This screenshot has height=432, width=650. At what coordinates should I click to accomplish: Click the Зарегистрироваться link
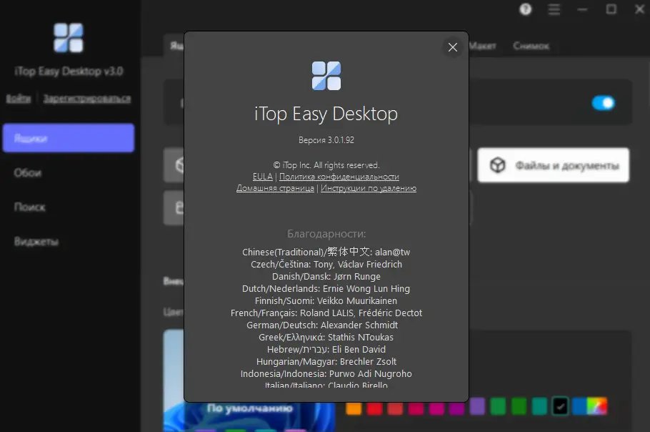[x=87, y=99]
